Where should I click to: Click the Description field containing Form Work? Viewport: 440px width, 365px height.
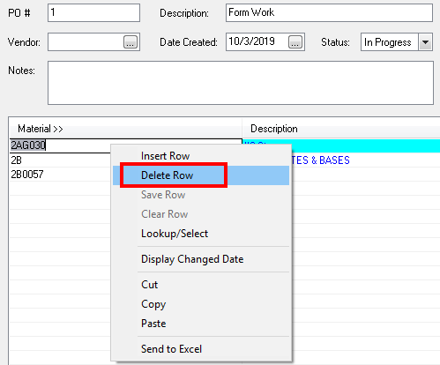pyautogui.click(x=329, y=12)
